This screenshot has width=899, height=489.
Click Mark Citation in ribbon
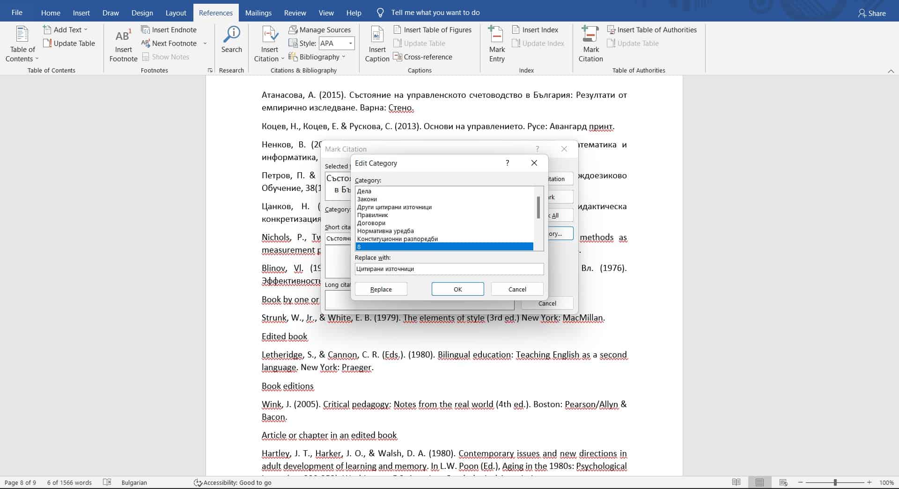tap(590, 44)
